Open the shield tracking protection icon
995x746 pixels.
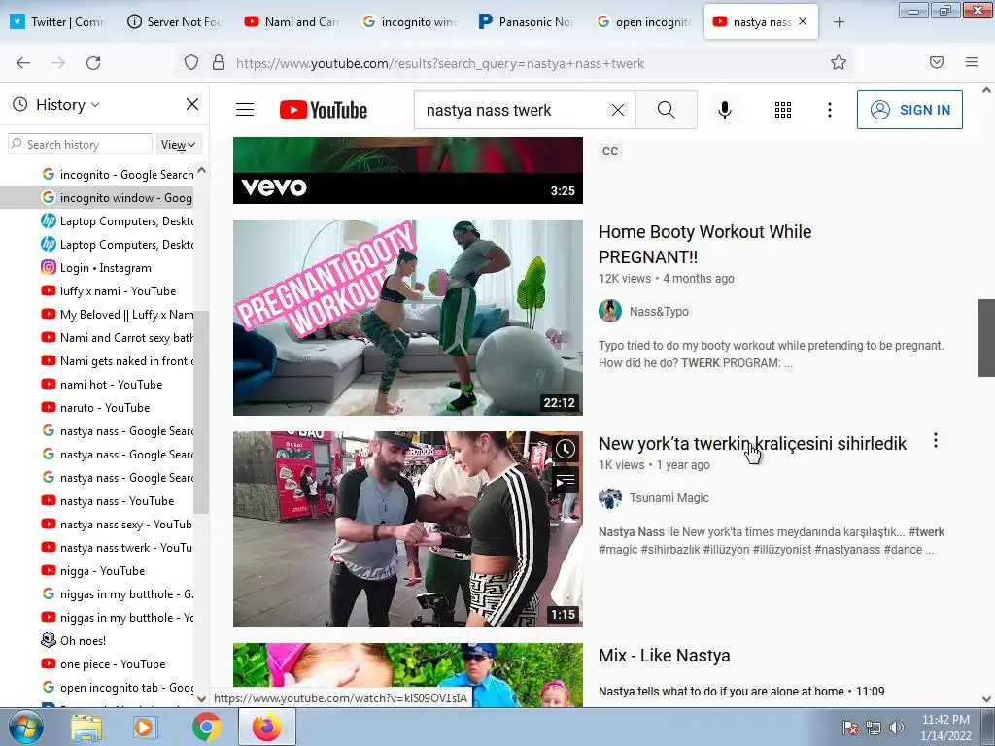tap(191, 63)
